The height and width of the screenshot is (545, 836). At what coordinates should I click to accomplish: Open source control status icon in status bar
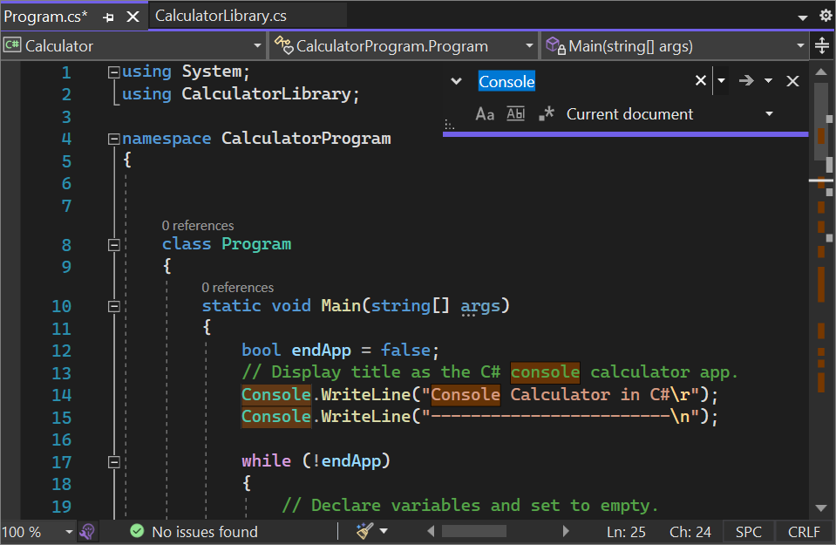click(87, 531)
